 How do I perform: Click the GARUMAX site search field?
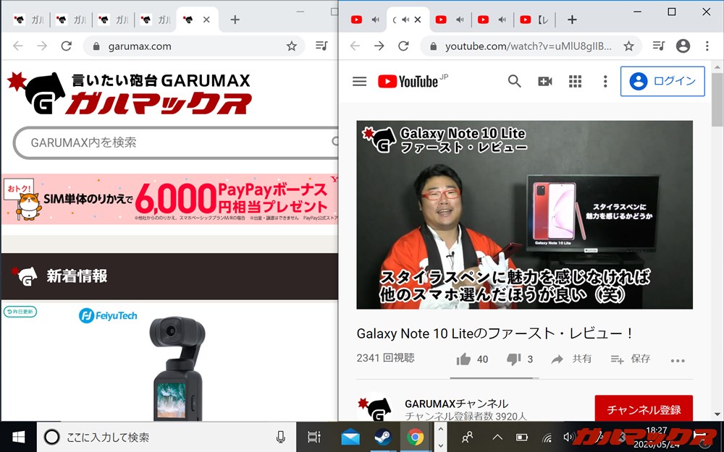[167, 143]
